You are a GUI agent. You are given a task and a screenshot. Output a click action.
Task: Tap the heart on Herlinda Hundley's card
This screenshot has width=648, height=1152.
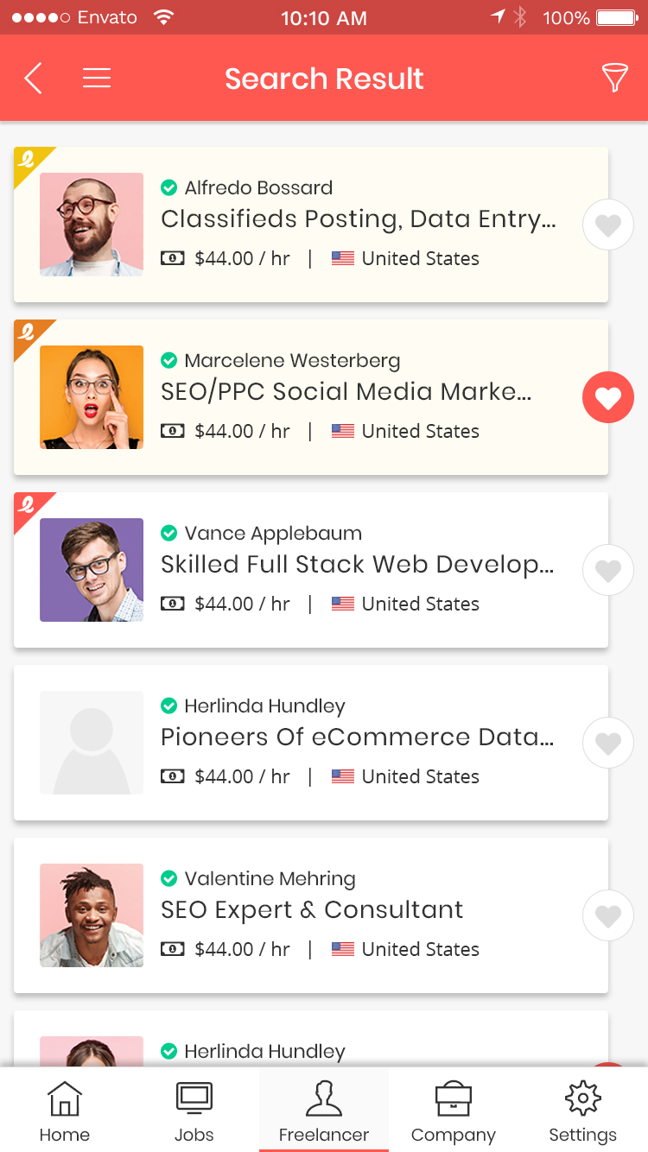click(x=608, y=743)
